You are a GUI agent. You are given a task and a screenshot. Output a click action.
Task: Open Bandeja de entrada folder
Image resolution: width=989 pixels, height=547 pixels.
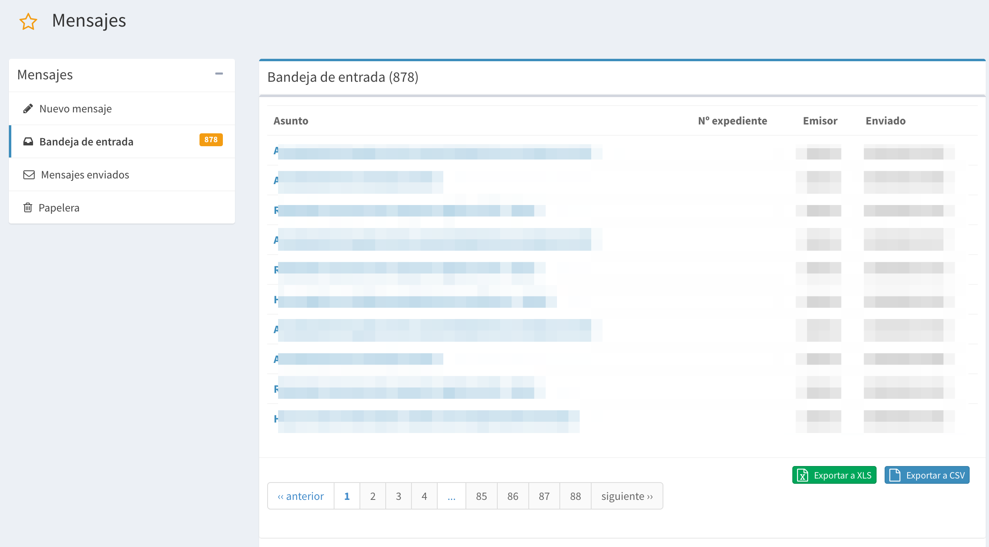tap(86, 142)
